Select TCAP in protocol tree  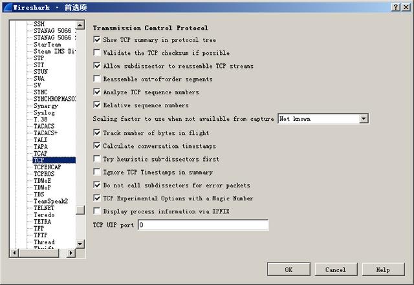click(x=40, y=154)
